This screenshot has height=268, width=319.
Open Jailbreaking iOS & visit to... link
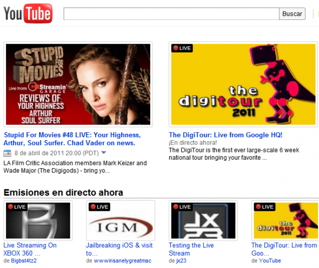click(119, 249)
